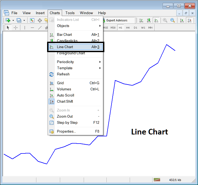The width and height of the screenshot is (198, 185).
Task: Click the toolbar zoom in magnifier
Action: coord(165,20)
